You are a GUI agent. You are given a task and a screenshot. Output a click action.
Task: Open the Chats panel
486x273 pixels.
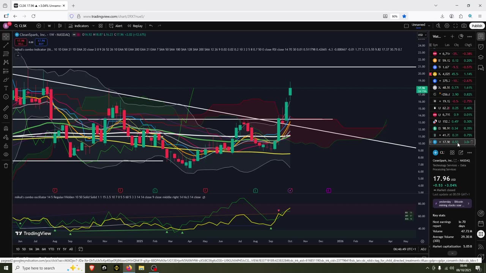(481, 68)
